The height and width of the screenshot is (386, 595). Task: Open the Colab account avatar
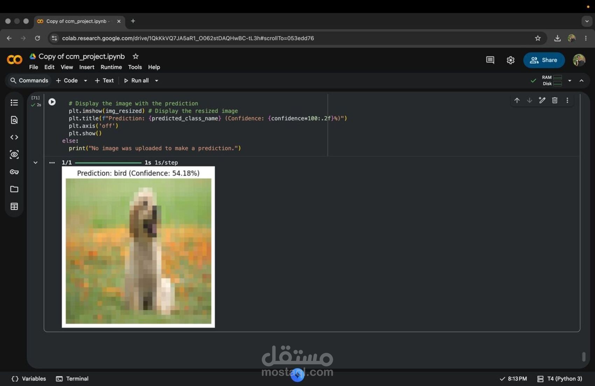click(x=579, y=60)
